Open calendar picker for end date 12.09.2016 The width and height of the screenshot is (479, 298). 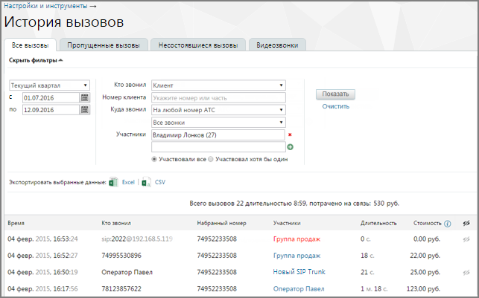point(85,110)
